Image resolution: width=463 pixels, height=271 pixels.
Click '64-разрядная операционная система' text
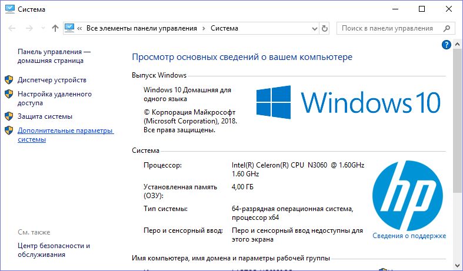292,209
